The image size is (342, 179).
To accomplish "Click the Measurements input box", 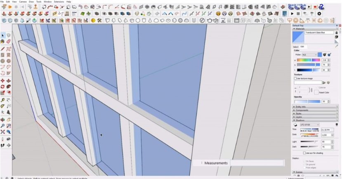I will (x=257, y=163).
